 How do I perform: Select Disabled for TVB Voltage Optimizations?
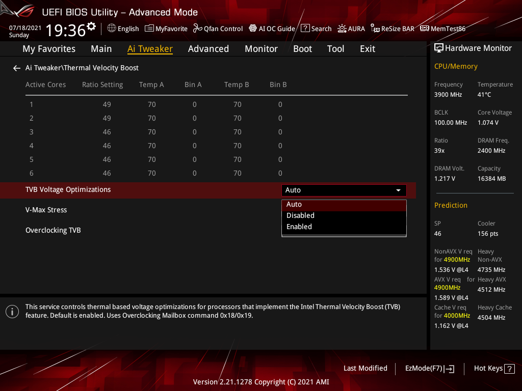300,215
